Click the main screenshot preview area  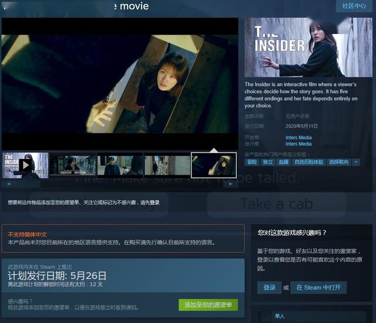pos(120,84)
